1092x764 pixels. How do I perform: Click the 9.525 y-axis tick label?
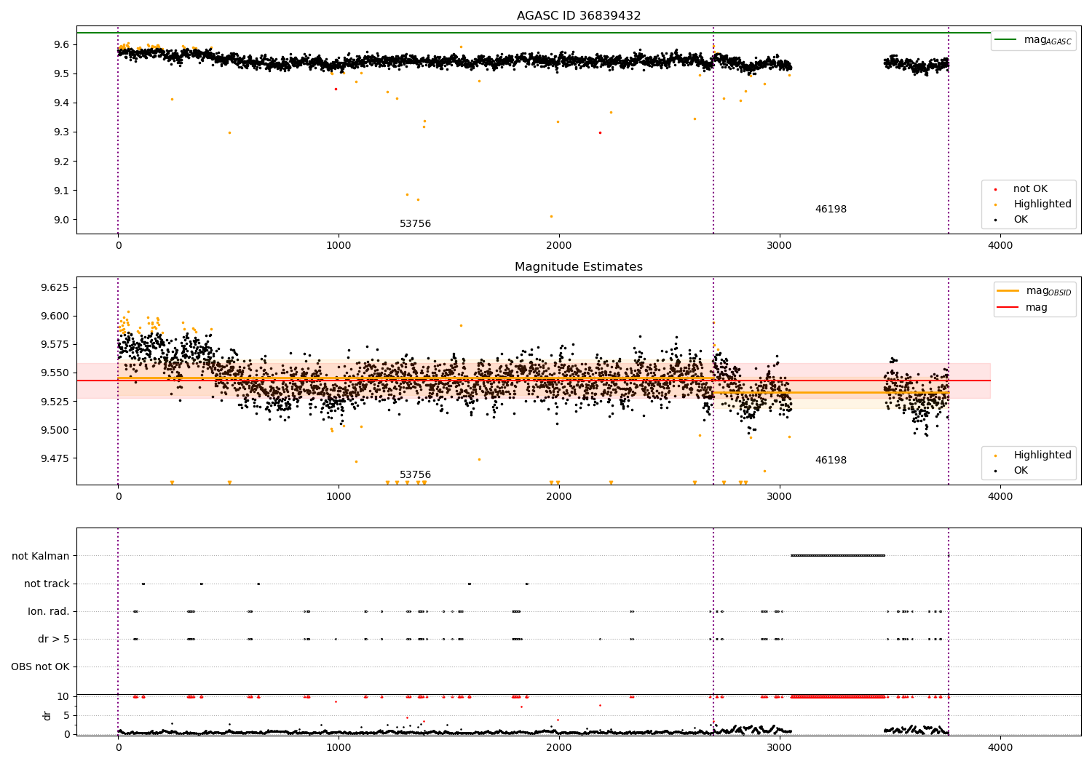pyautogui.click(x=55, y=402)
